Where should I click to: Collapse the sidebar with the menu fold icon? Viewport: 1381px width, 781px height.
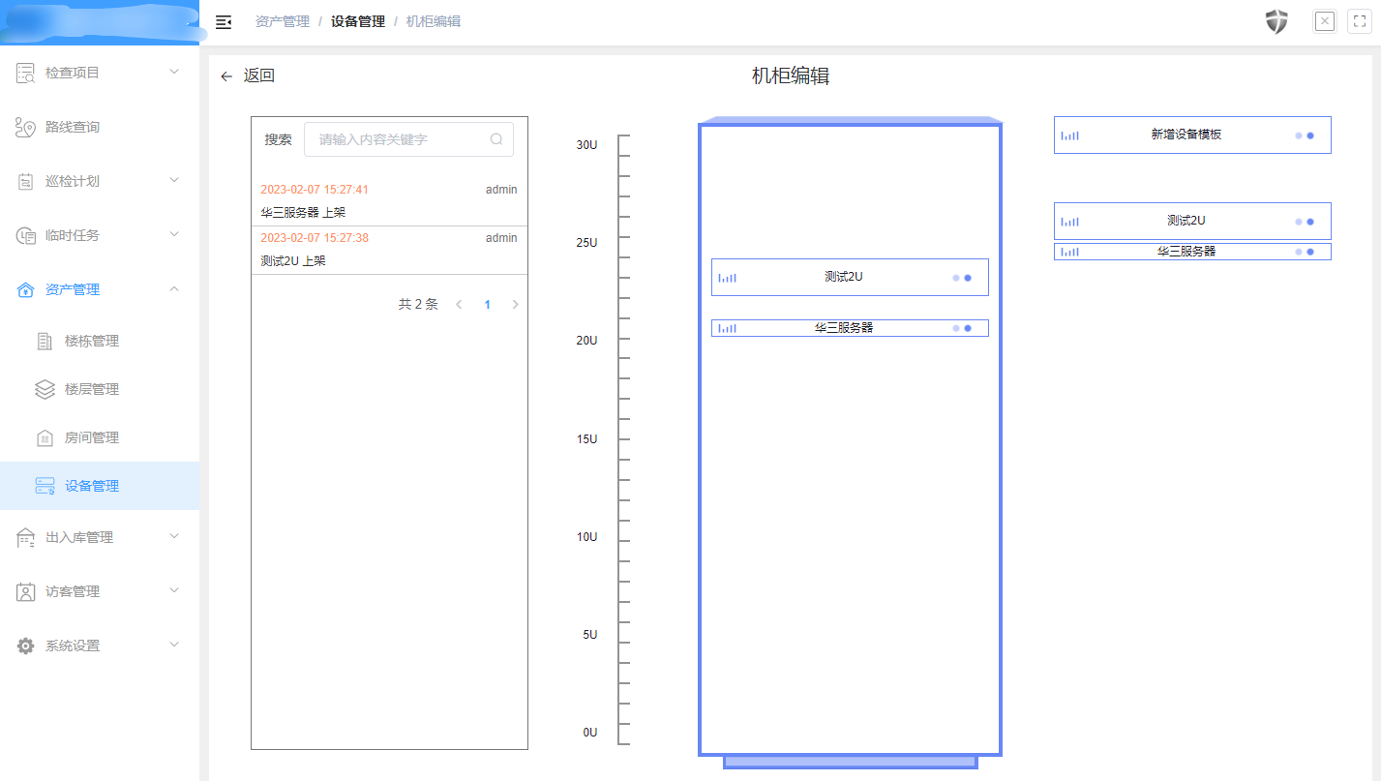pyautogui.click(x=224, y=21)
